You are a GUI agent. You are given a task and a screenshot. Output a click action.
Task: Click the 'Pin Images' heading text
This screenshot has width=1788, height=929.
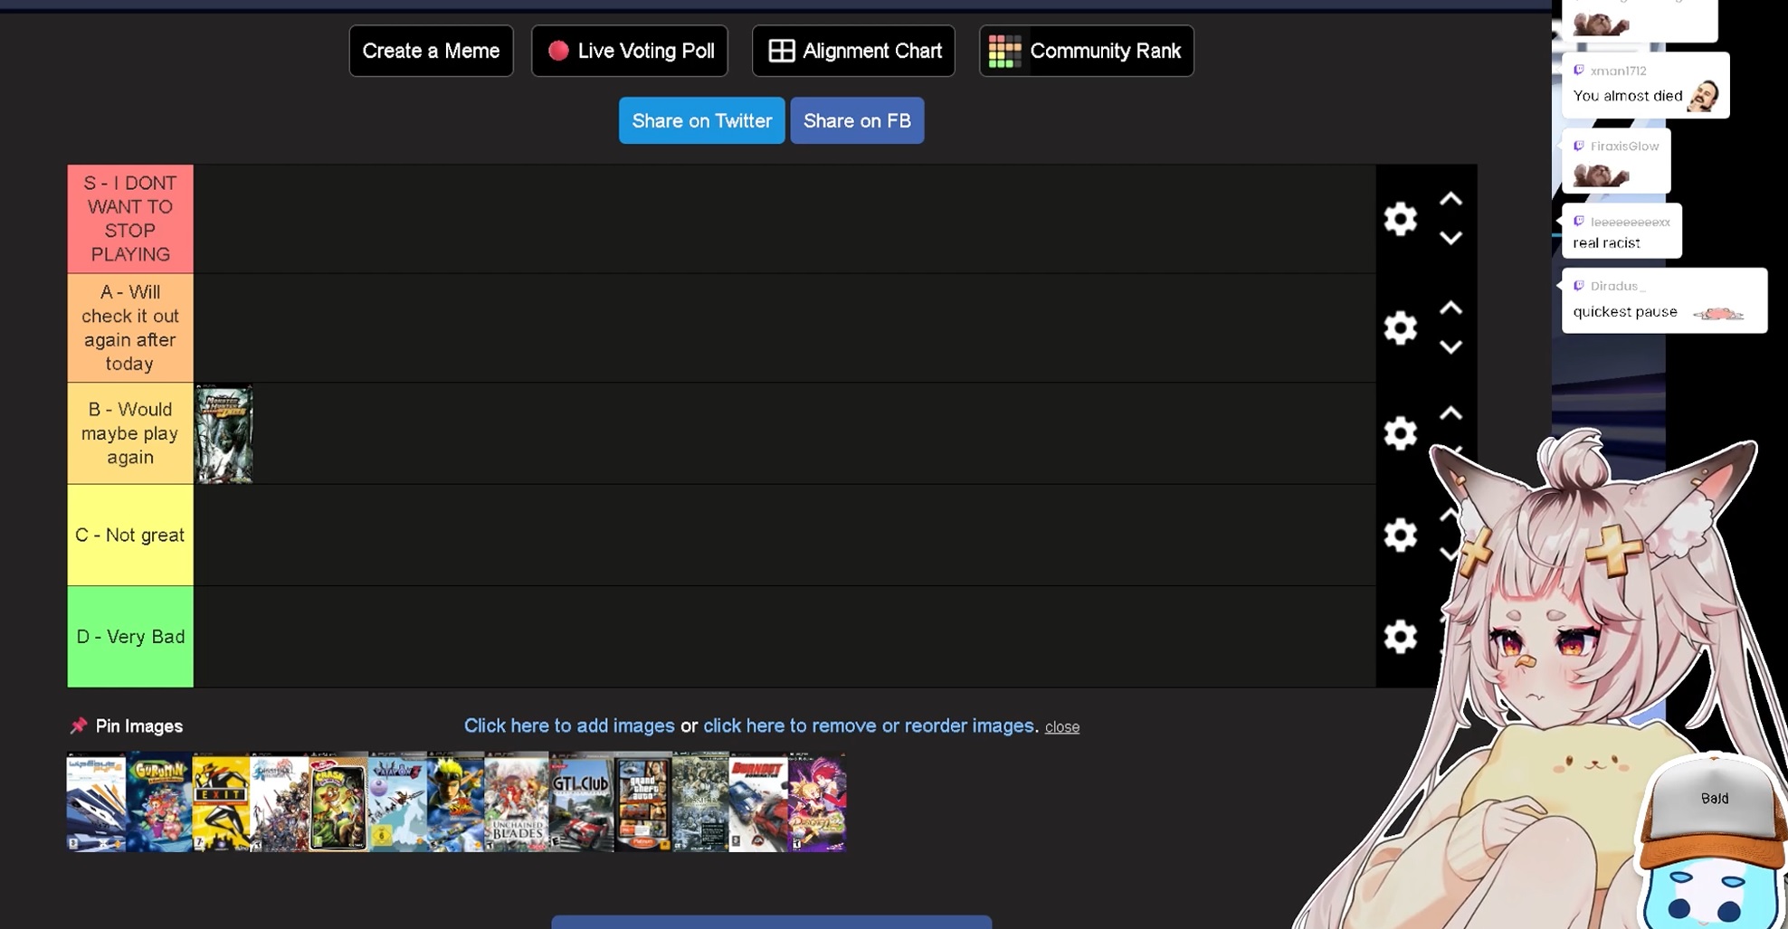[x=139, y=726]
